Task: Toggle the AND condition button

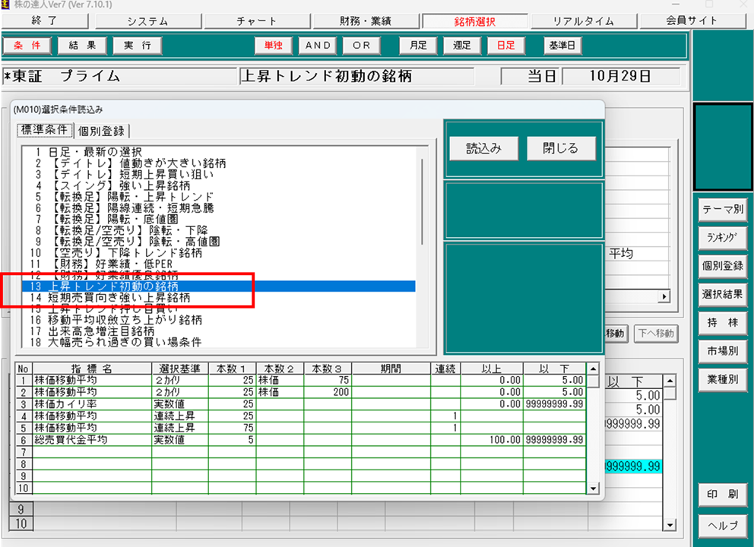Action: click(318, 46)
